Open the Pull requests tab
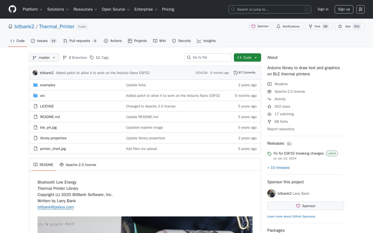The height and width of the screenshot is (233, 373). (x=80, y=41)
